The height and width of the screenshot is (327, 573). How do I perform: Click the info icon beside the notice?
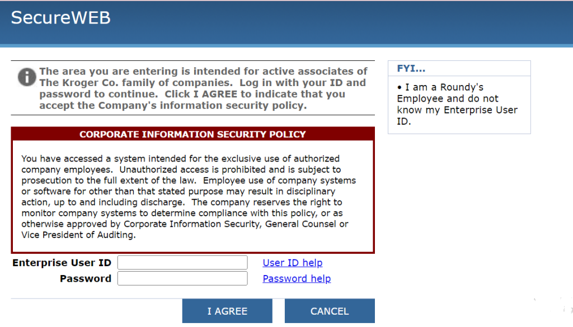tap(27, 77)
